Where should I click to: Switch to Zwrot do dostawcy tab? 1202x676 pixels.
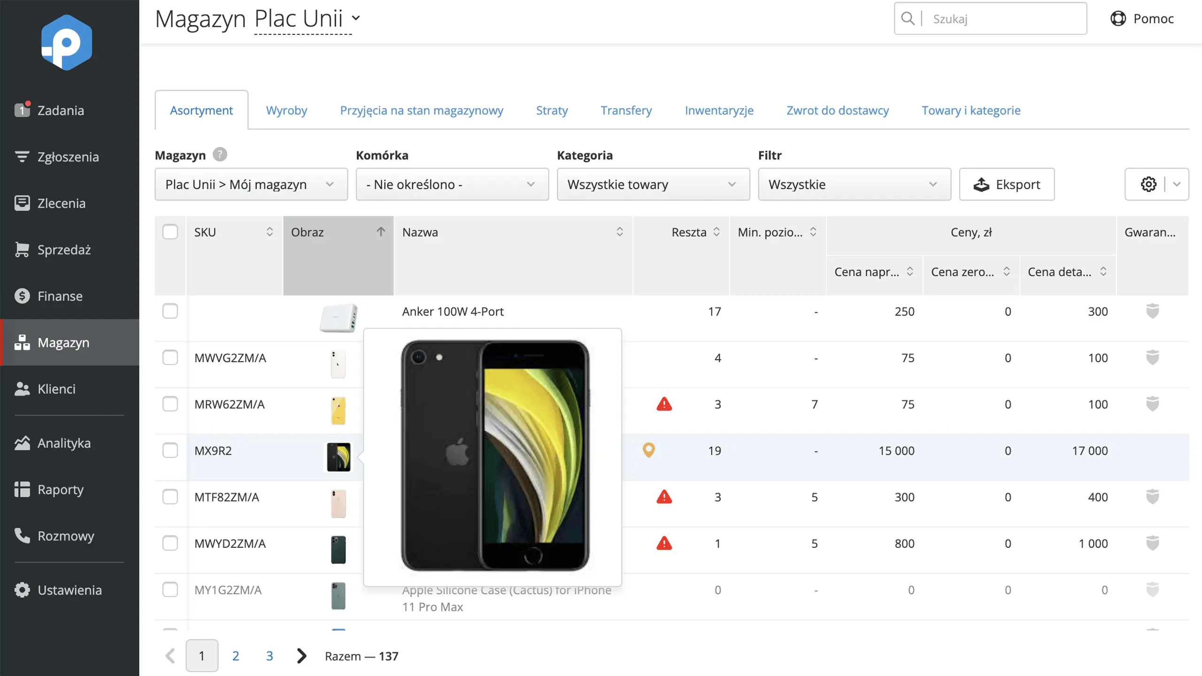point(838,110)
